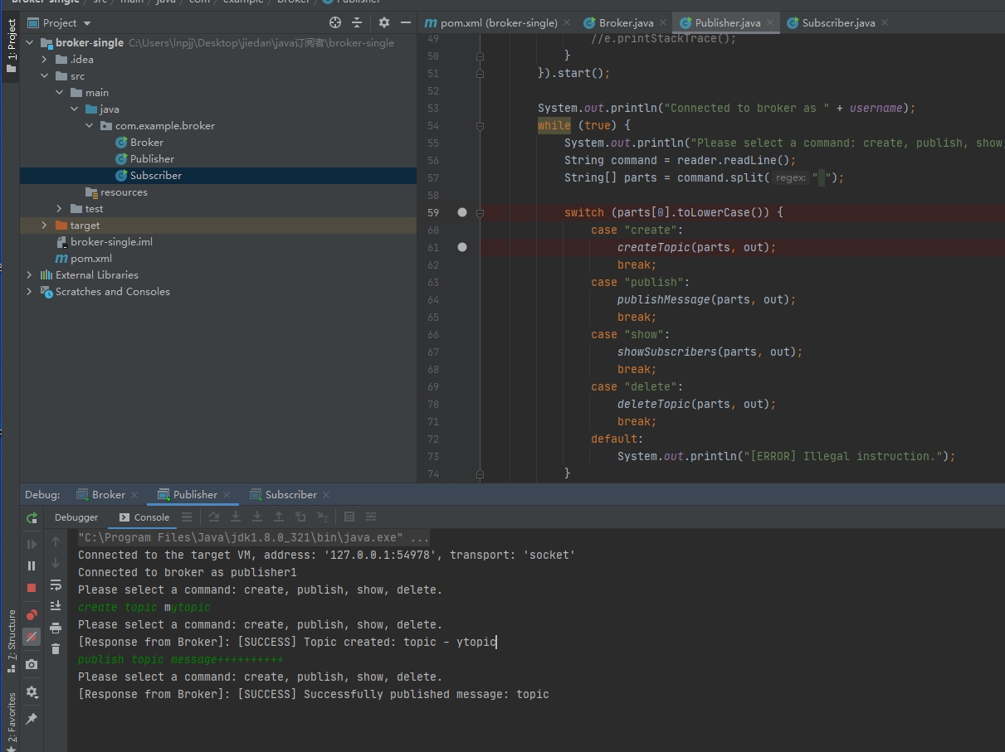Close the Broker debug session tab
Screen dimensions: 1005x752
(x=135, y=495)
